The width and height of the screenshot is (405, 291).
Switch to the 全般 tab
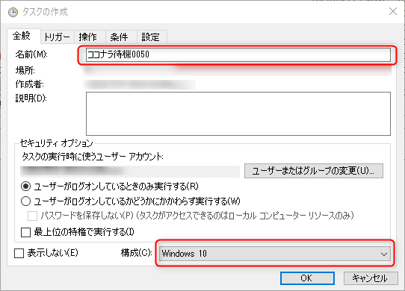[x=23, y=36]
